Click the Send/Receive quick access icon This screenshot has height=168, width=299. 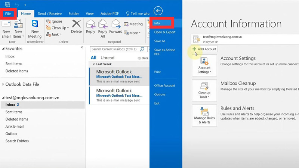click(x=7, y=4)
